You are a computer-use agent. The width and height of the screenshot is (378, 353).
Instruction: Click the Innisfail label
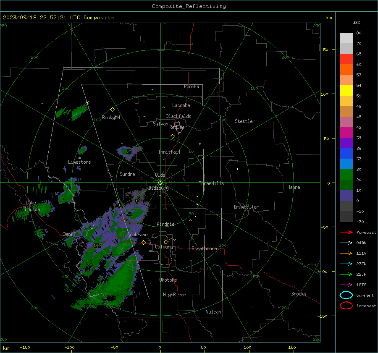[169, 152]
